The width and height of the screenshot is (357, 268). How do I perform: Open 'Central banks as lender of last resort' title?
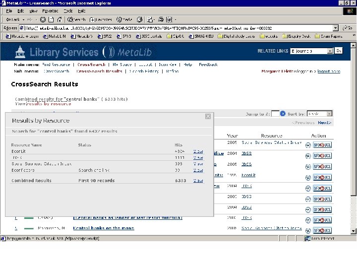click(x=127, y=218)
